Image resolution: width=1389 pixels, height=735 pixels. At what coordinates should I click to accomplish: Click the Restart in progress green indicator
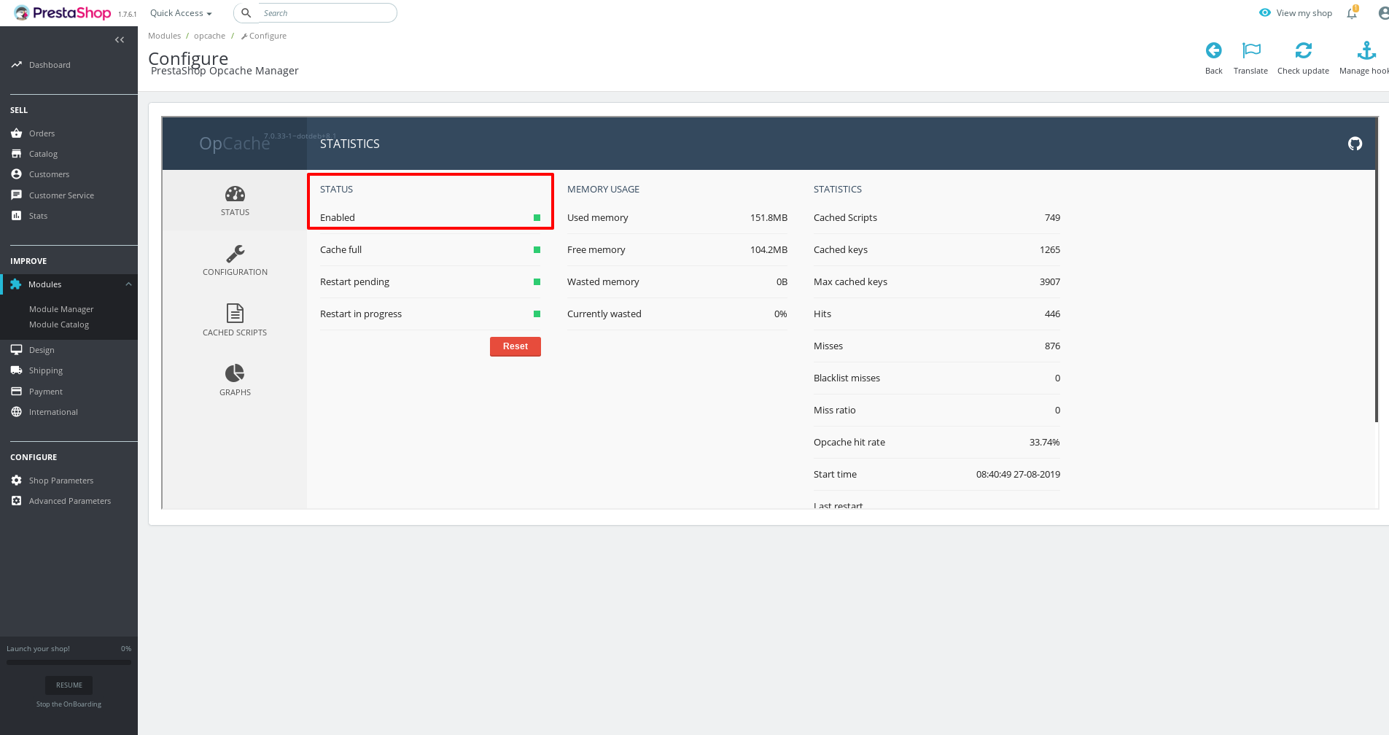click(537, 314)
